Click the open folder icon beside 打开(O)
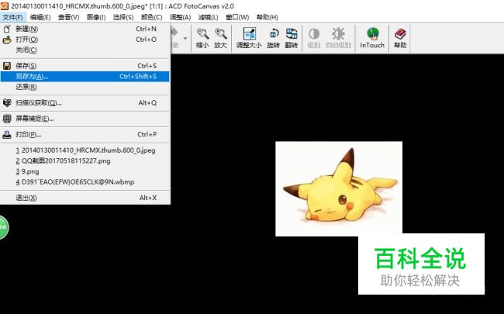The image size is (504, 314). tap(7, 40)
